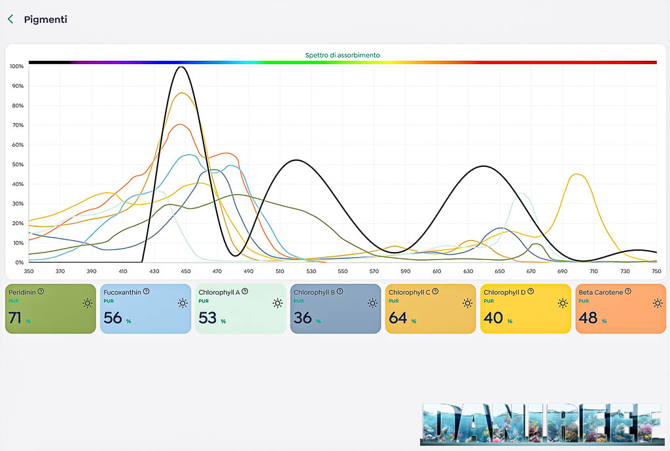Tap the sun icon on the Chlorophyll D card

pos(563,303)
